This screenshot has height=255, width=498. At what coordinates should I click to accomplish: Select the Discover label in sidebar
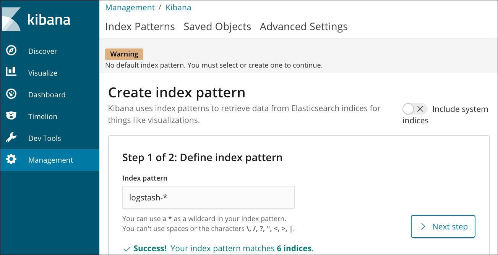[42, 51]
